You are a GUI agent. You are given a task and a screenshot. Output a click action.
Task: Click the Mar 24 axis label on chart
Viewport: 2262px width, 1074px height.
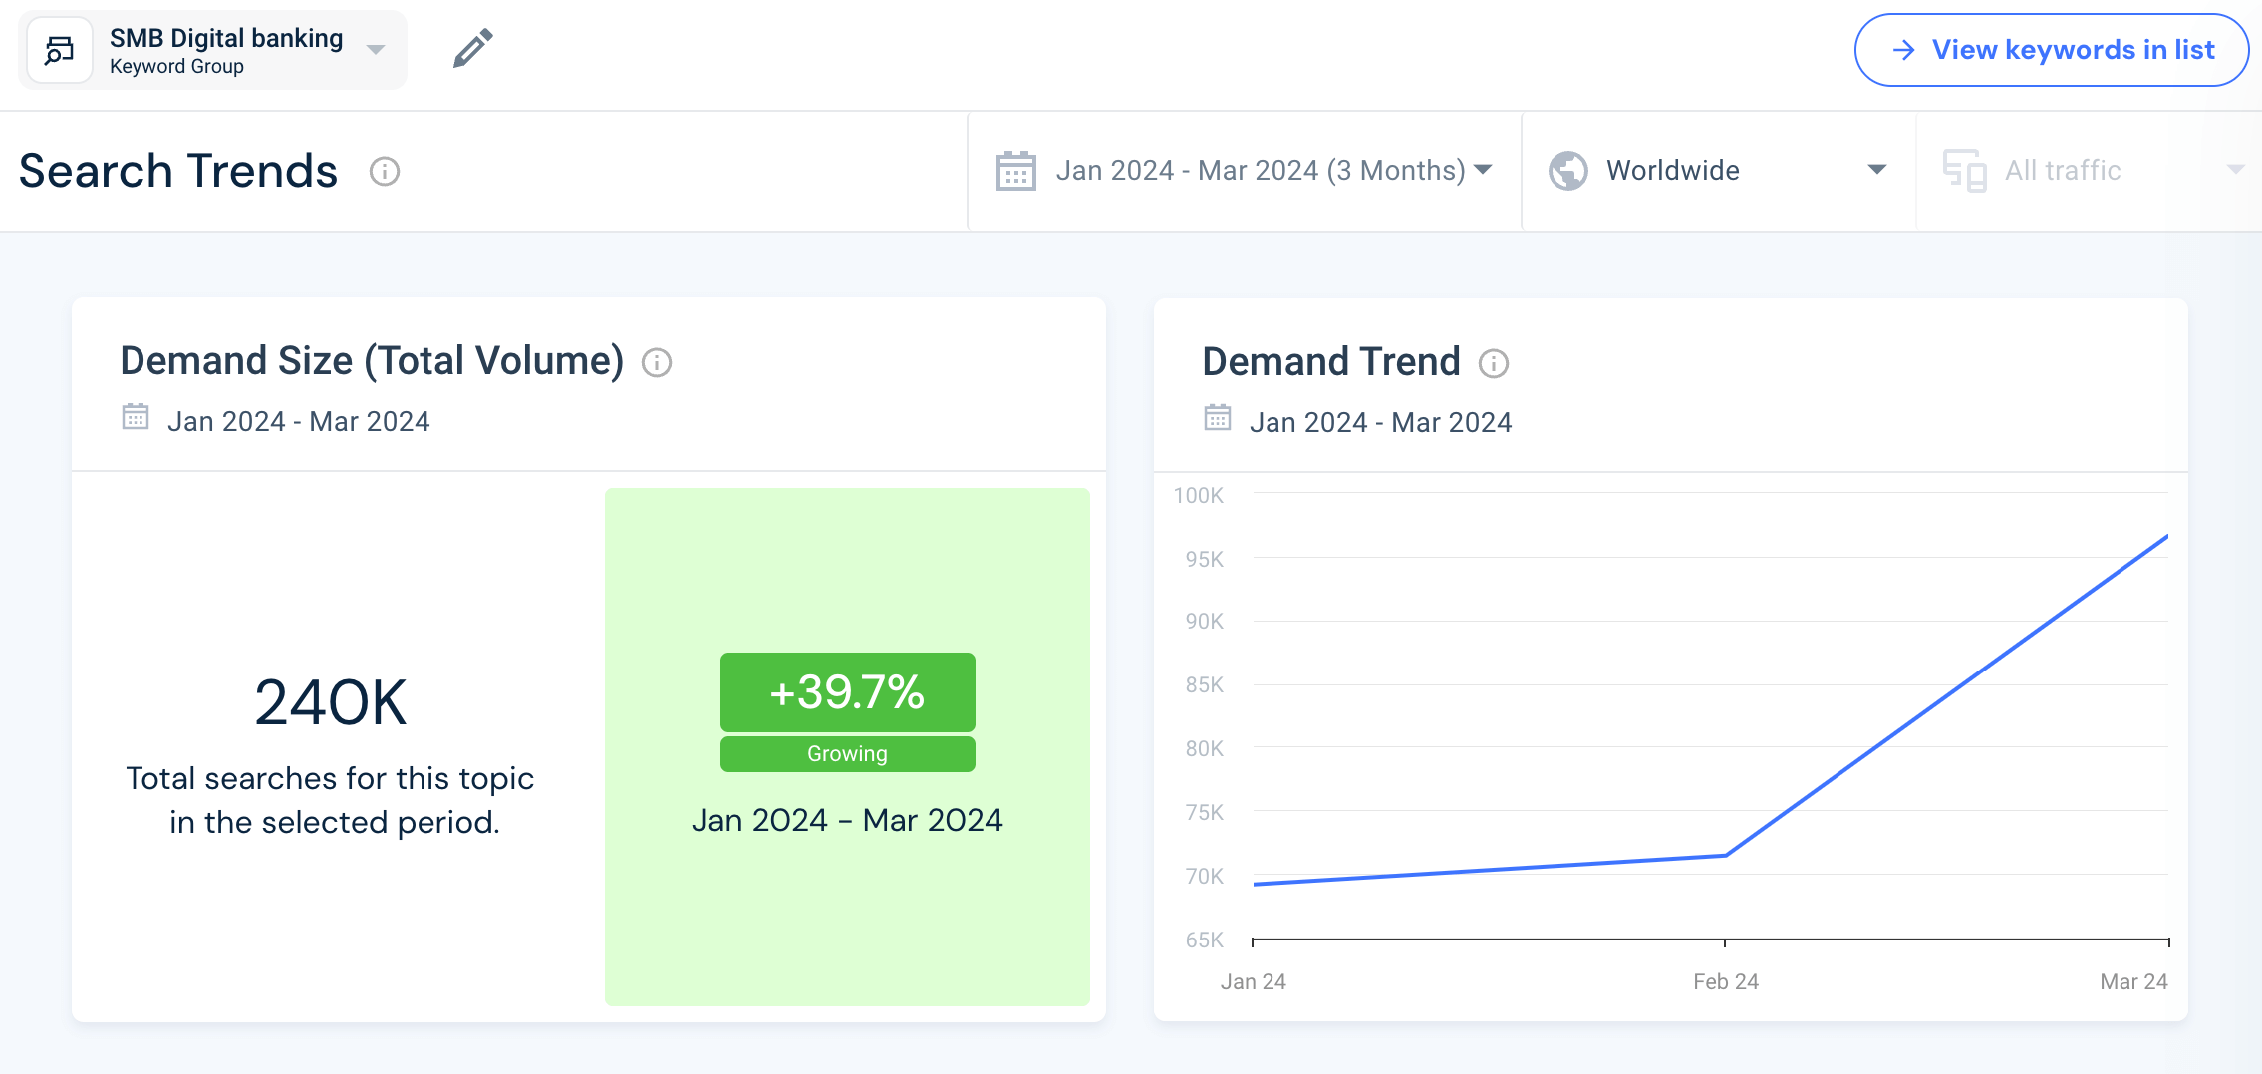2133,980
